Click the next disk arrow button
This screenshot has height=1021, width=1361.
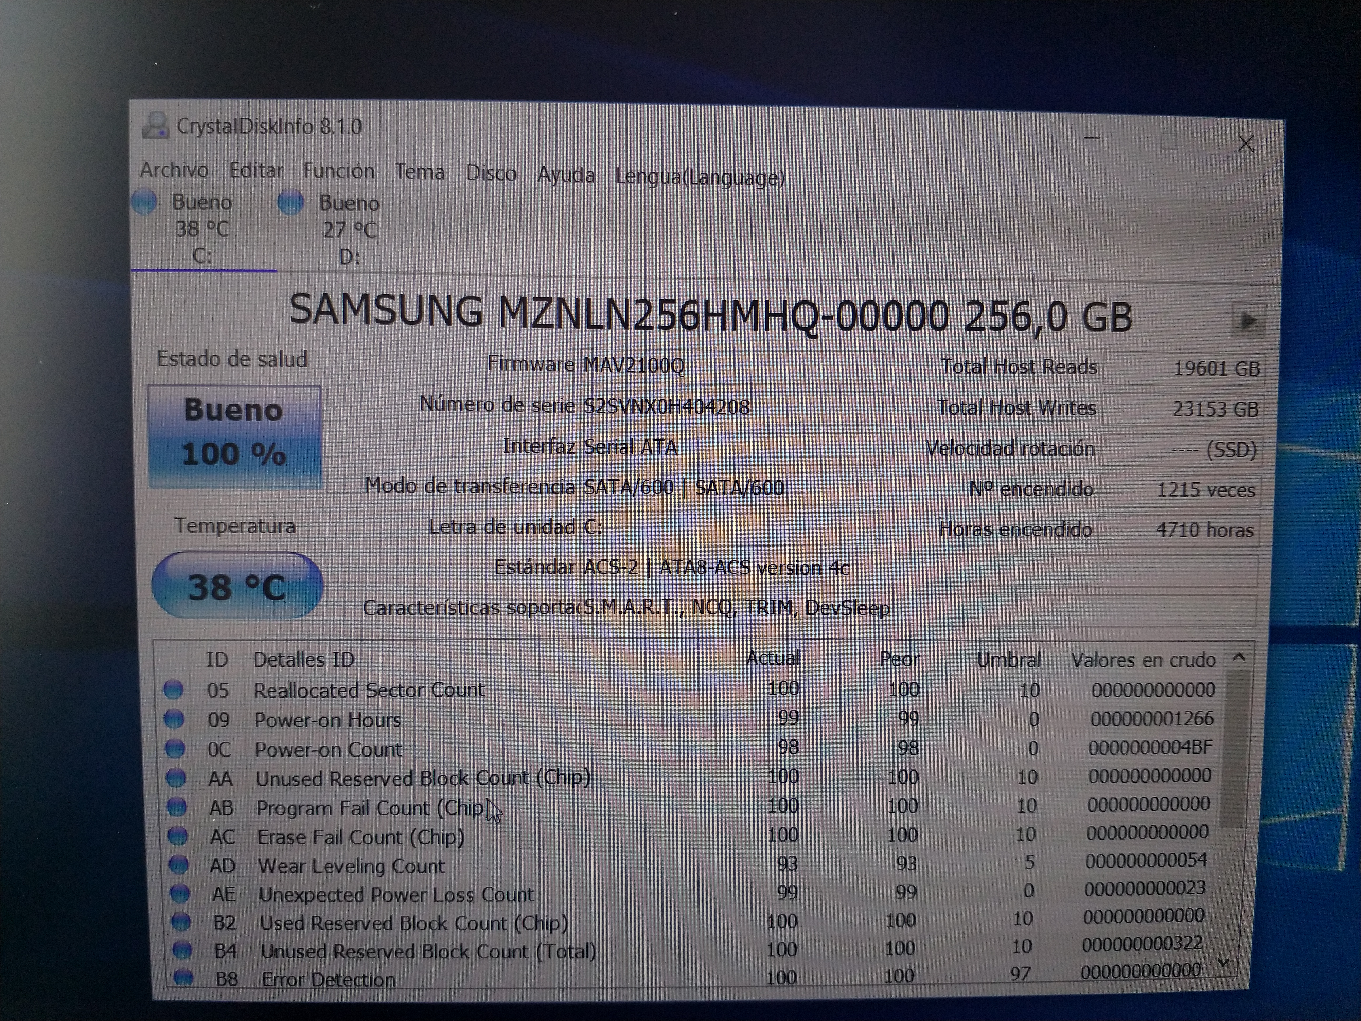[x=1248, y=320]
